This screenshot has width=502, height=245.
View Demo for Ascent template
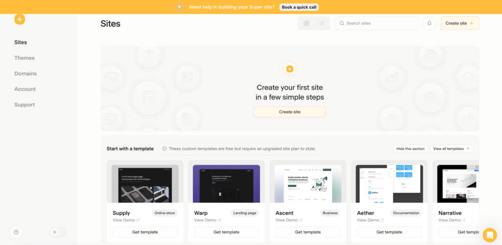(x=286, y=220)
